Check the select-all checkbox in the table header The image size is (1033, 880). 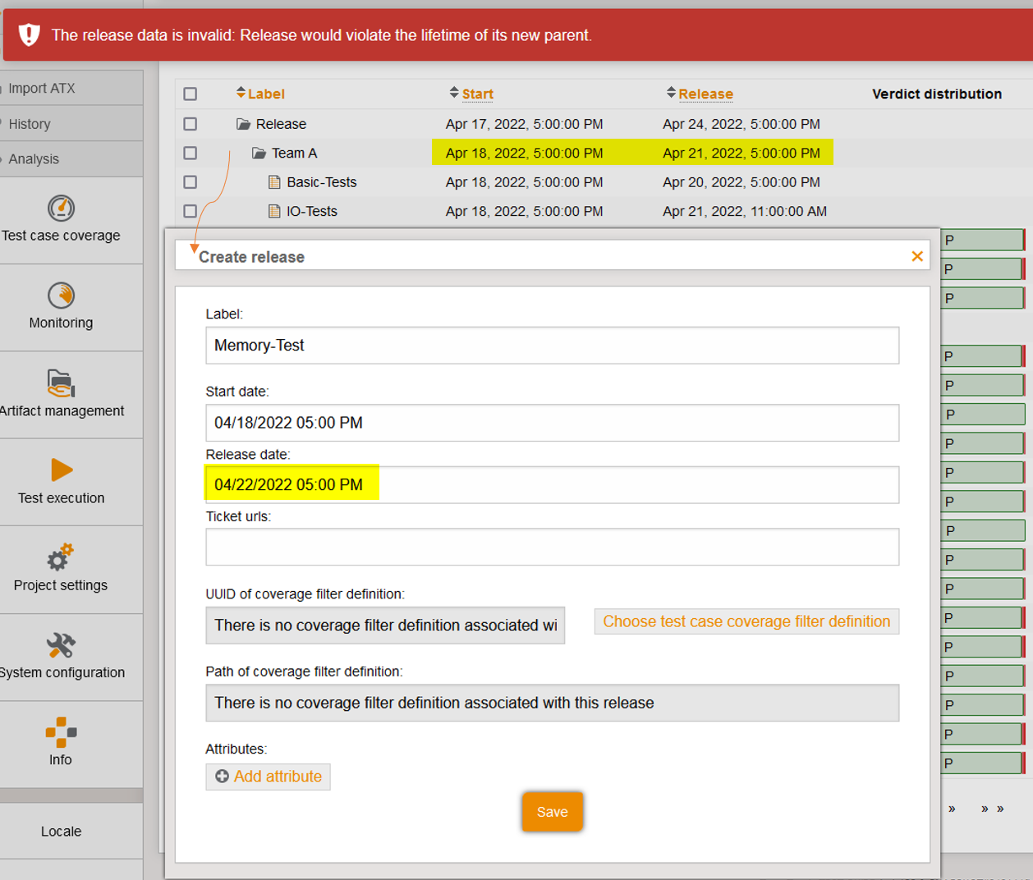[190, 94]
